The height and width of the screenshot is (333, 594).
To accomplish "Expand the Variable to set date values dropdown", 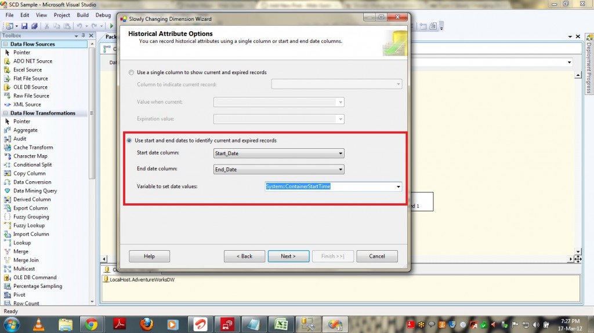I will (398, 186).
